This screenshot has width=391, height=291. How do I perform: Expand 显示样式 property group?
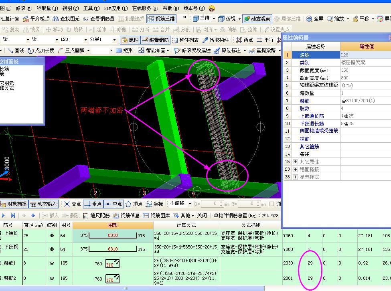(x=295, y=177)
